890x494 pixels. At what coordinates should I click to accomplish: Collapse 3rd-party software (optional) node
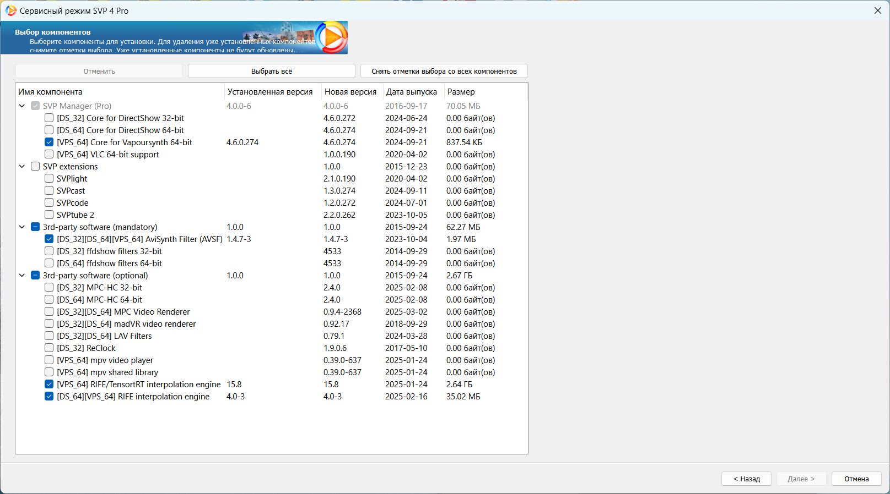coord(22,275)
